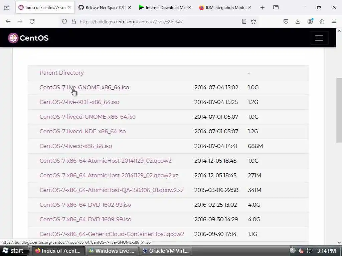Expand hidden system tray icons arrow

293,251
